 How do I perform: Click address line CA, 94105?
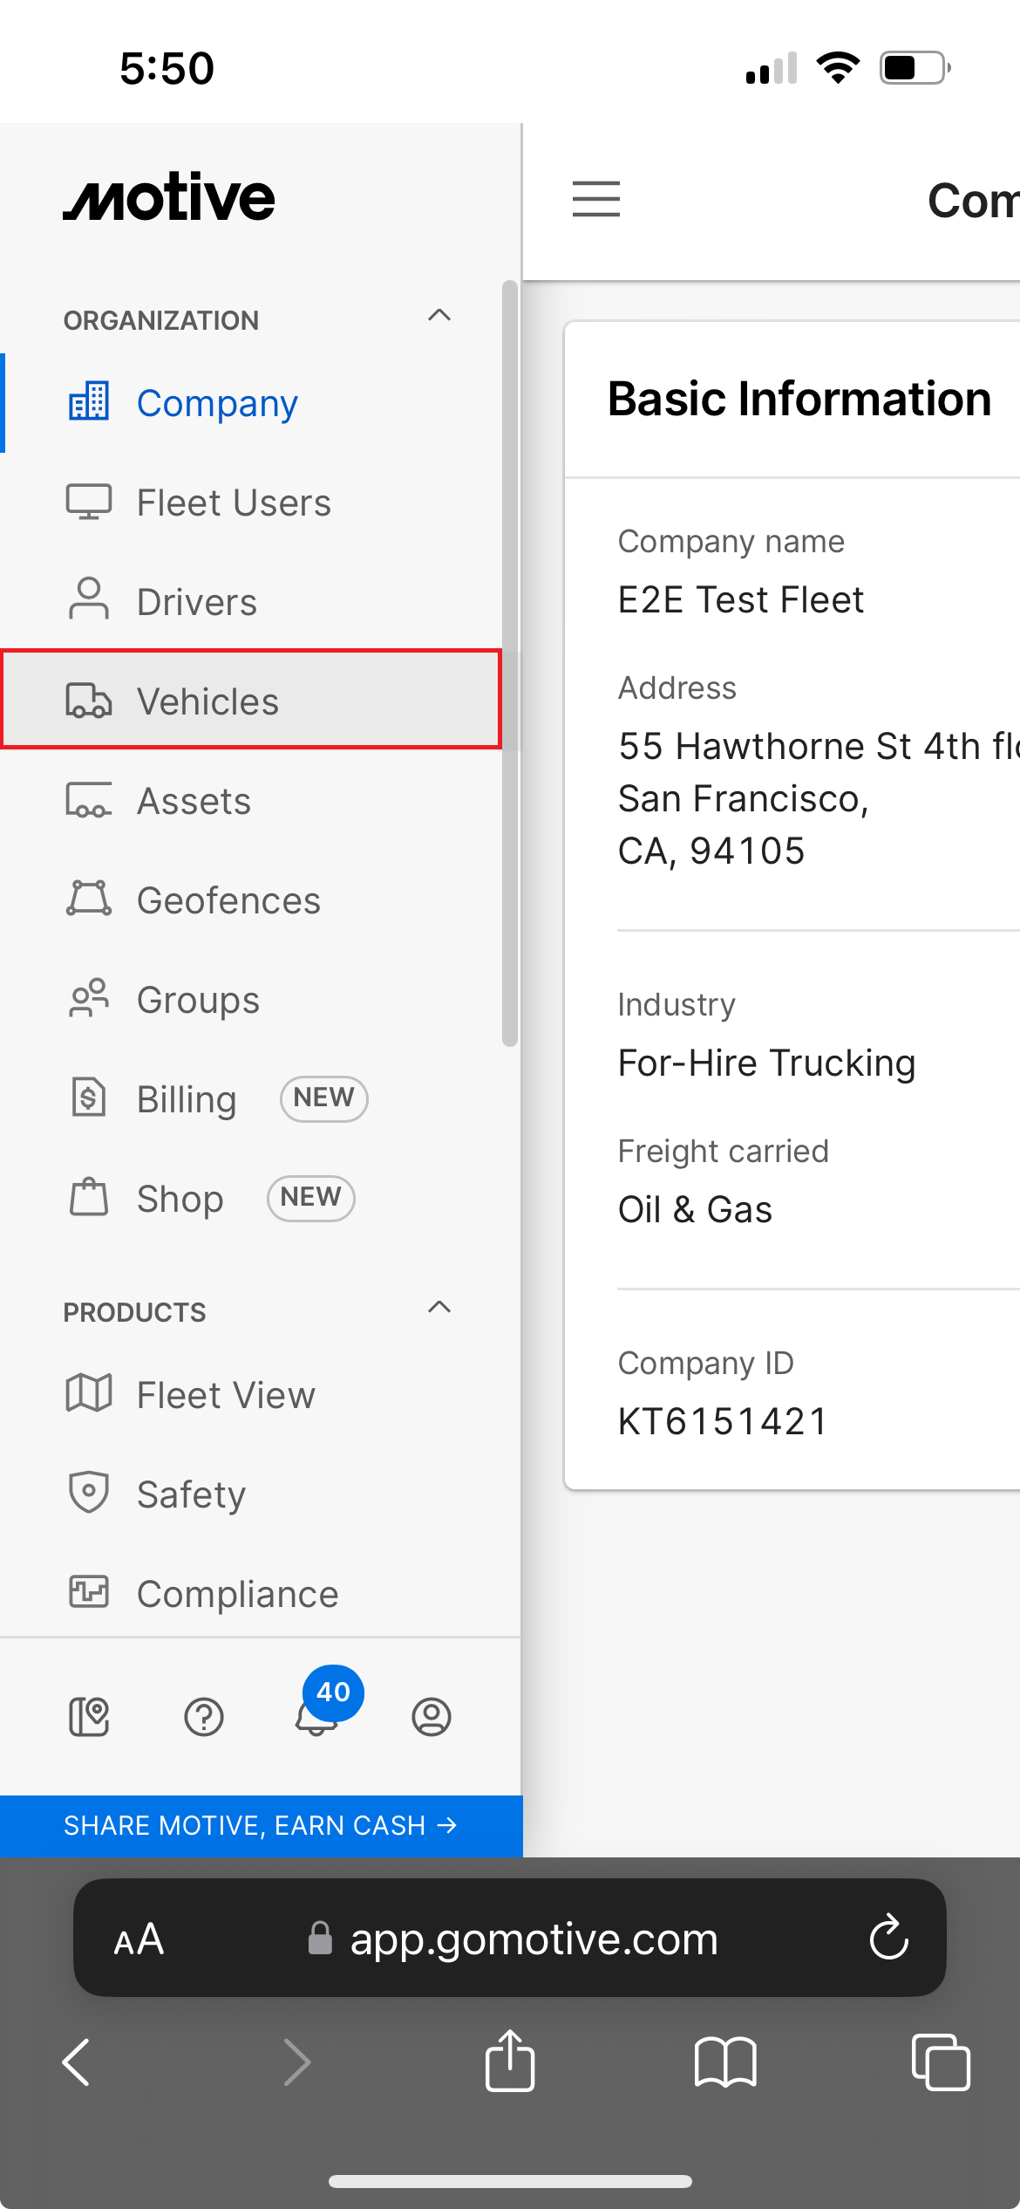coord(711,851)
